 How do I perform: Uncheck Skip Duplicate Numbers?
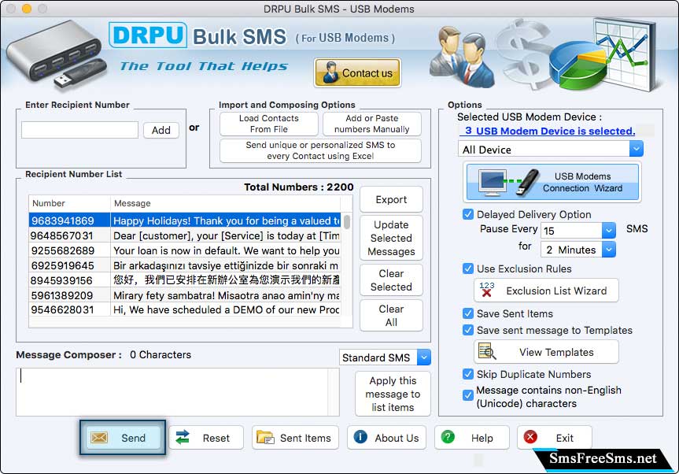[x=468, y=374]
